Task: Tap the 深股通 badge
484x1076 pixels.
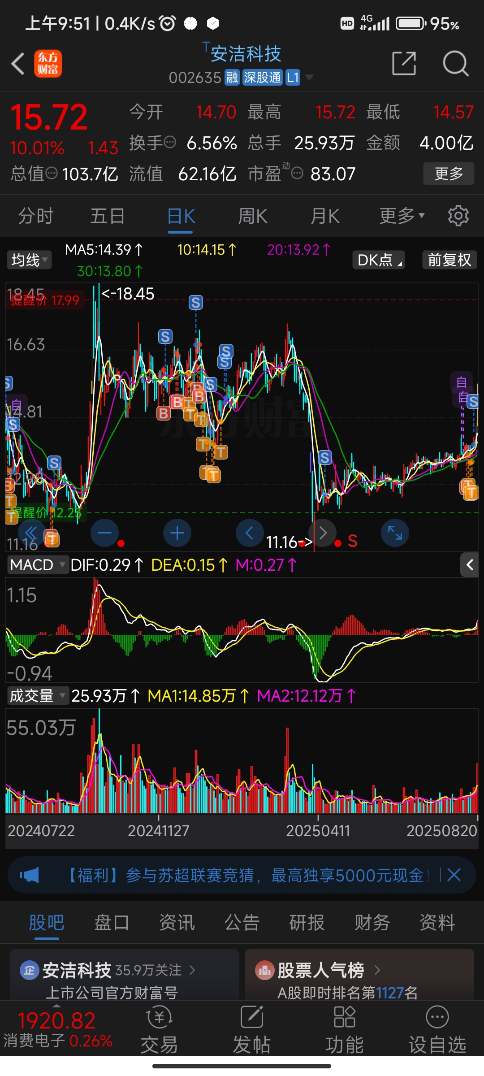Action: [262, 78]
